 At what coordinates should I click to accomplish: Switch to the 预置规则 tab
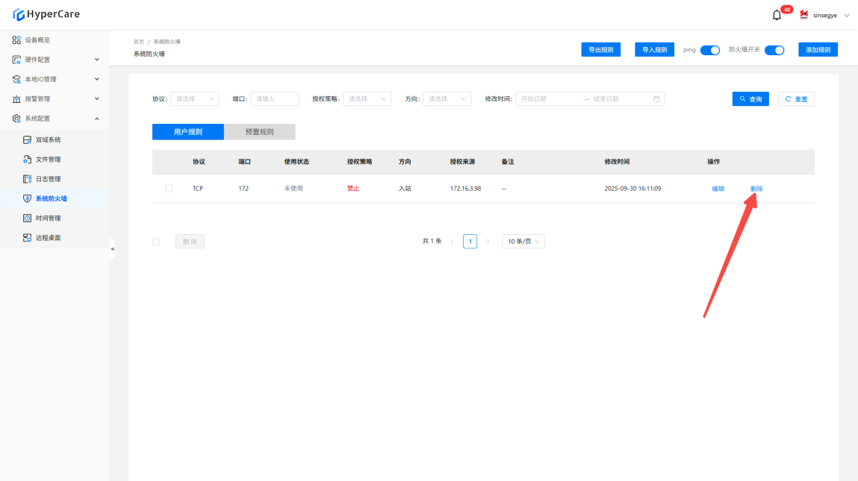pyautogui.click(x=259, y=132)
